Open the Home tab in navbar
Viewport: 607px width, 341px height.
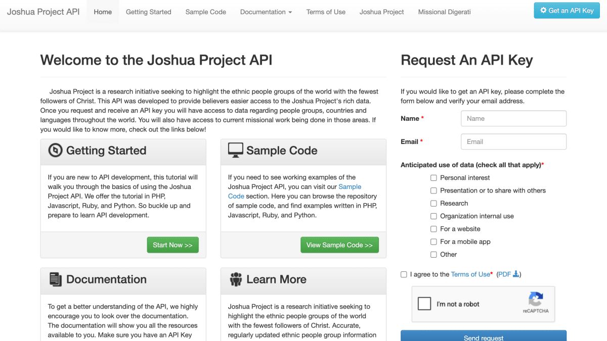[x=103, y=12]
